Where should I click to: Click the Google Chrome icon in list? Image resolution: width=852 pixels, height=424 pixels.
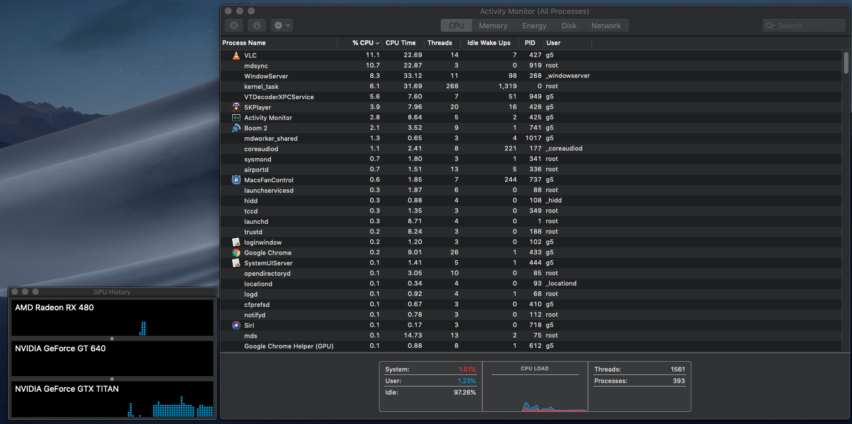pos(236,253)
